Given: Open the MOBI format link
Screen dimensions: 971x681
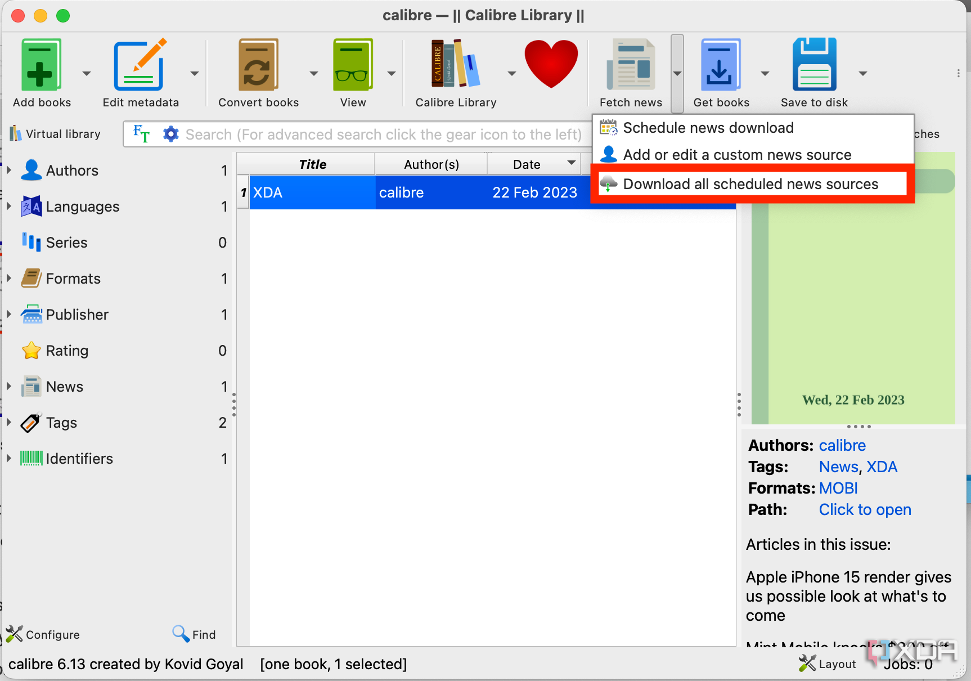Looking at the screenshot, I should click(838, 488).
